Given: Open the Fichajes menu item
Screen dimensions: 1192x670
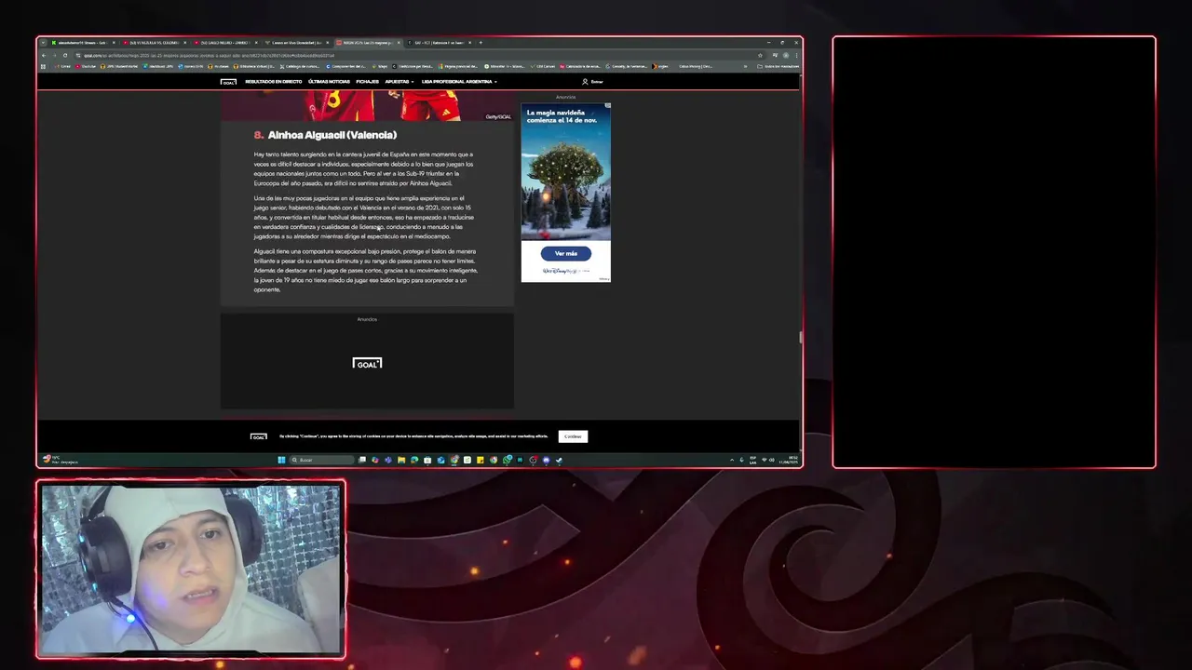Looking at the screenshot, I should click(x=368, y=82).
